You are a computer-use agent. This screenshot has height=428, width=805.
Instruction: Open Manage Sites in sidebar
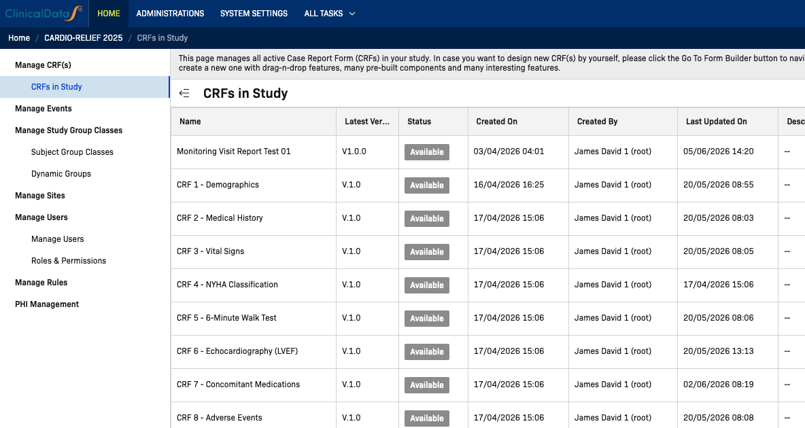click(40, 196)
